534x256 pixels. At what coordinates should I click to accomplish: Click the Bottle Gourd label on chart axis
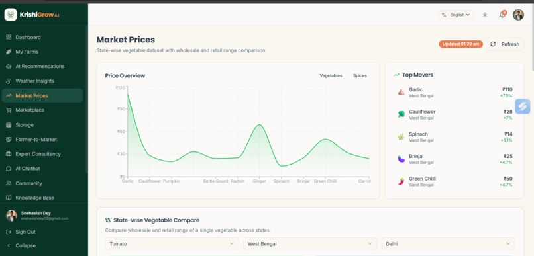[215, 181]
